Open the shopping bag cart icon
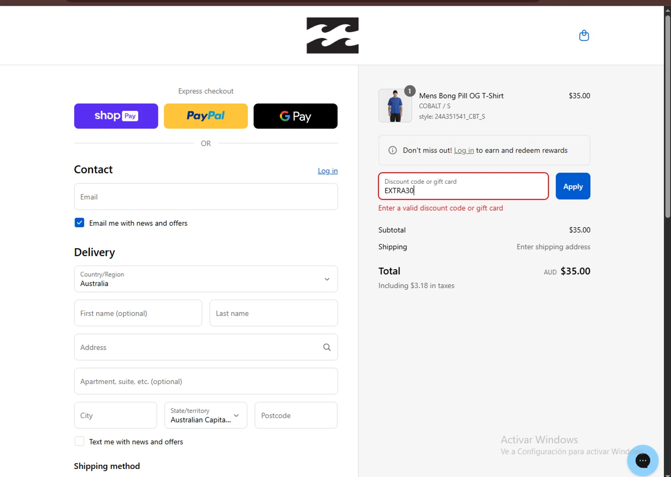The image size is (671, 477). coord(584,35)
